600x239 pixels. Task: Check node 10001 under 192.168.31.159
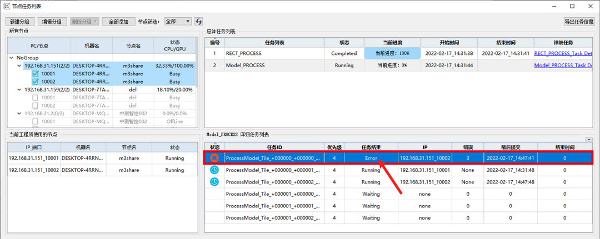[x=36, y=98]
